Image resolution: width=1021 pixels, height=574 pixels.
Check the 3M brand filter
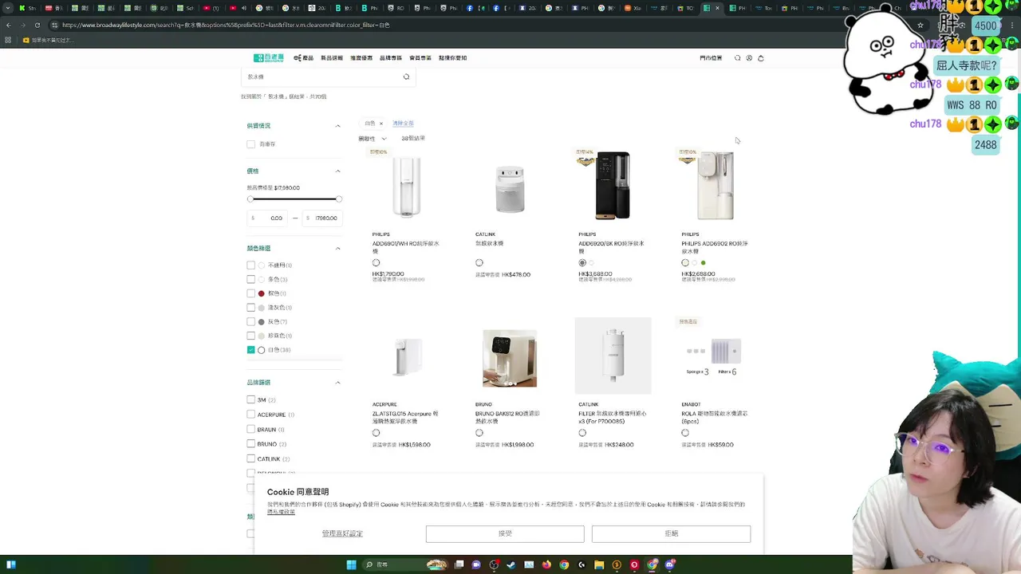tap(250, 400)
